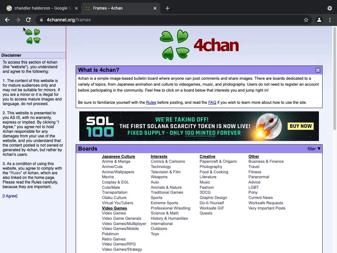The height and width of the screenshot is (253, 337).
Task: Open the Chrome profile icon
Action: (319, 20)
